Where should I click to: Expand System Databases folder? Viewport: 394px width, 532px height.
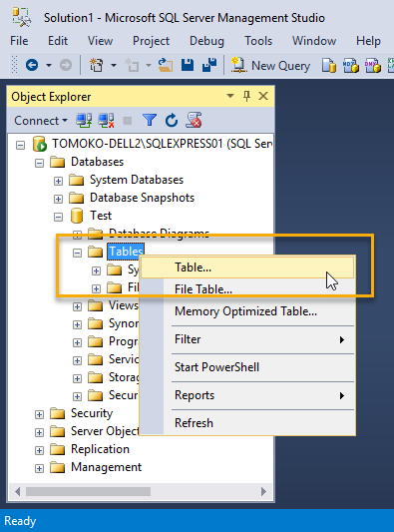[58, 182]
